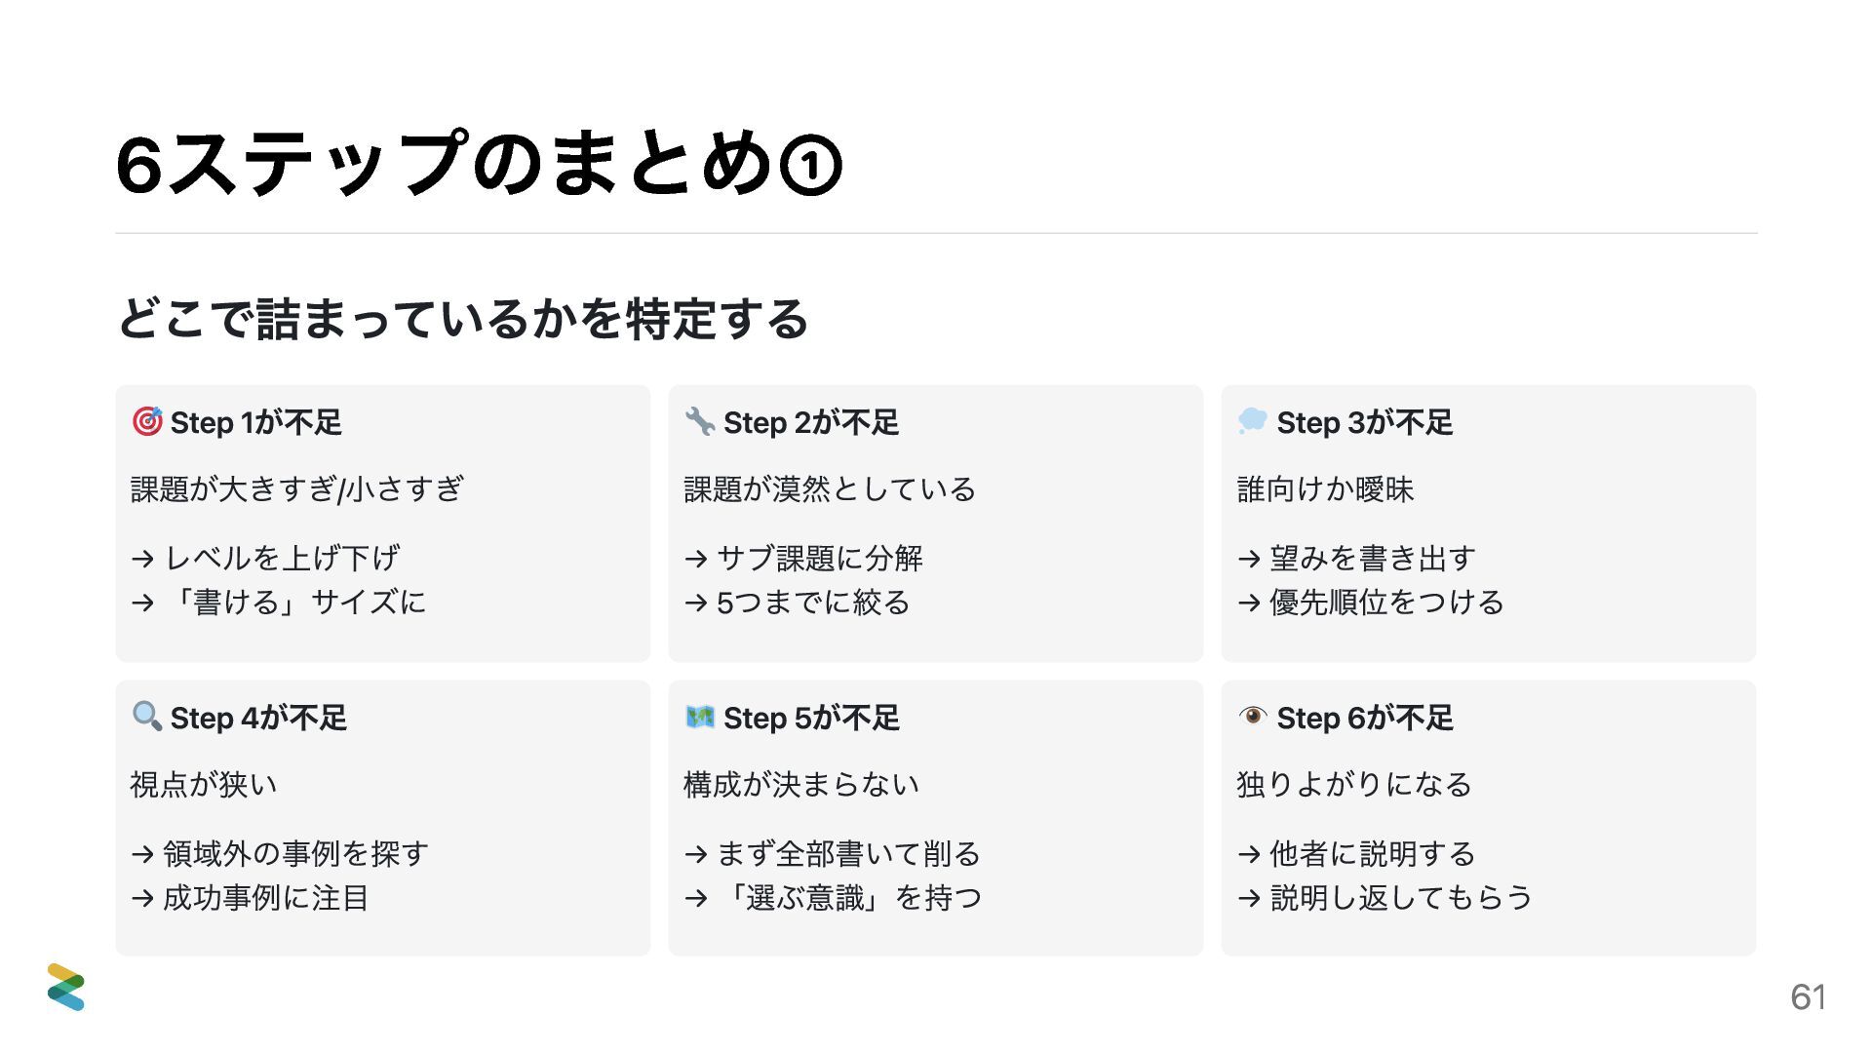
Task: Click subtitle どこで詰まっているかを特定する
Action: 463,319
